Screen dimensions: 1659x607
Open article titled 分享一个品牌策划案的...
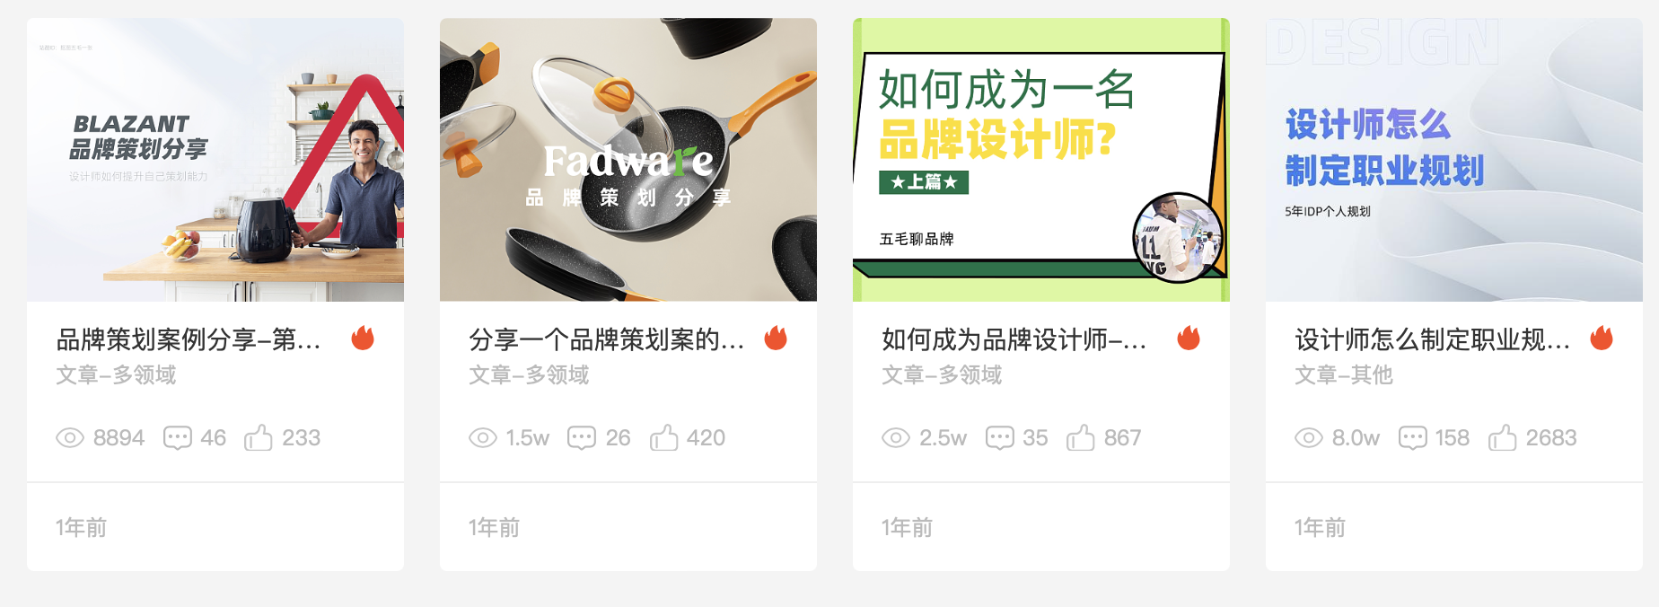click(x=607, y=339)
